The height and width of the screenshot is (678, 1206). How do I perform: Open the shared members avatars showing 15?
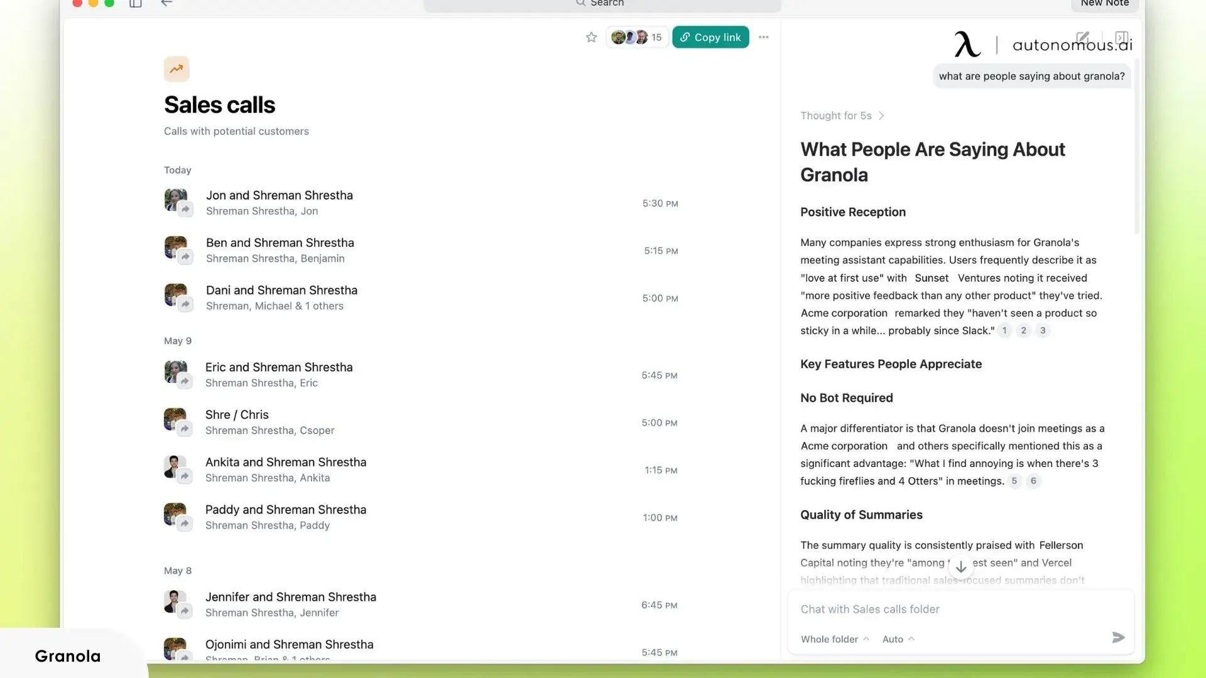point(636,37)
